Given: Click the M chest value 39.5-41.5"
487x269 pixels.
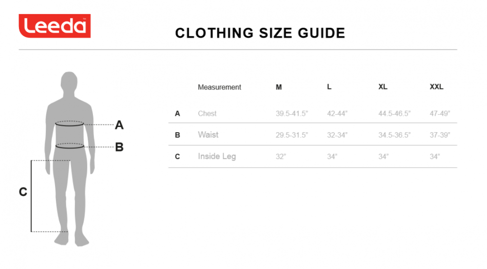Looking at the screenshot, I should [292, 114].
